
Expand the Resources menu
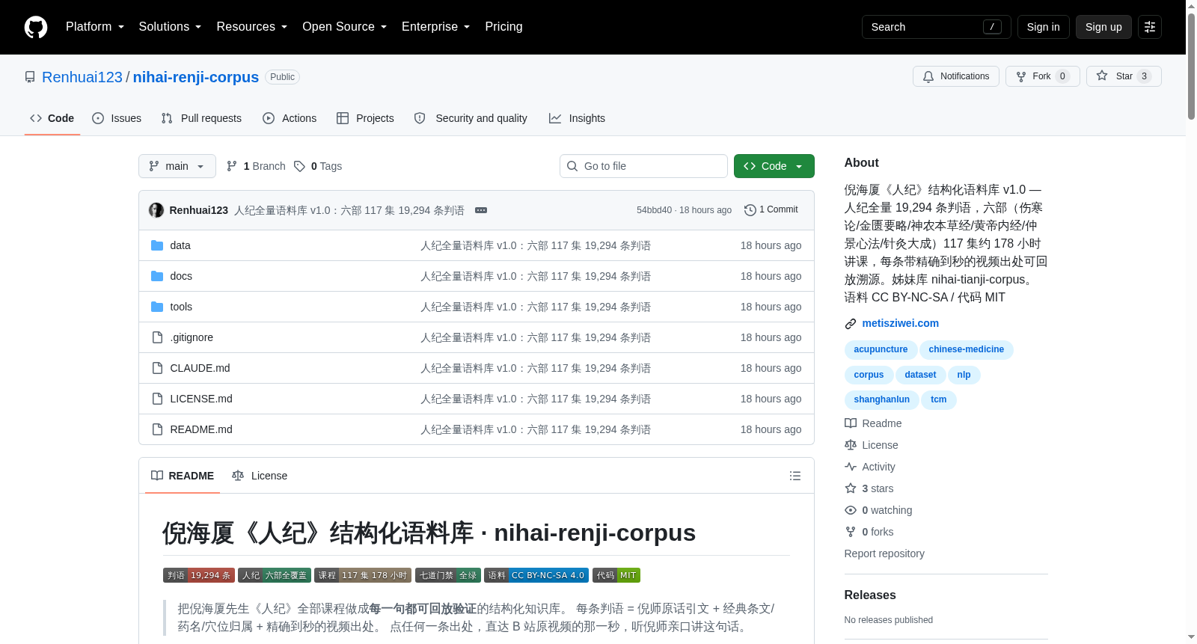point(252,27)
